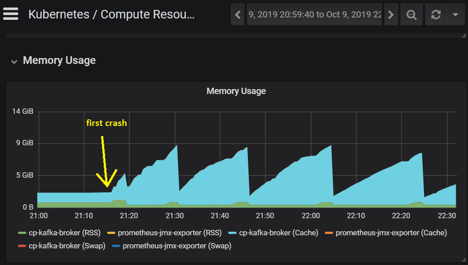Click the Memory Usage panel resize handle
The image size is (468, 265).
(x=464, y=260)
